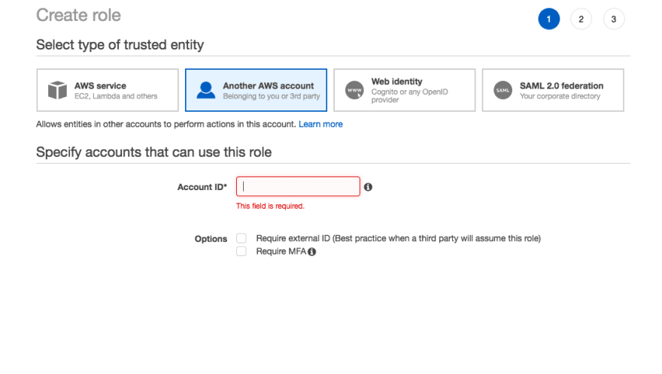The width and height of the screenshot is (662, 374).
Task: Click the 'This field is required.' error text
Action: [270, 207]
